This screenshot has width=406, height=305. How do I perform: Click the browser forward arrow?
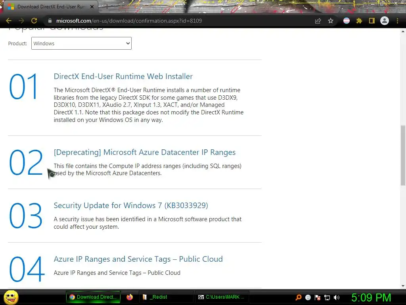coord(21,21)
